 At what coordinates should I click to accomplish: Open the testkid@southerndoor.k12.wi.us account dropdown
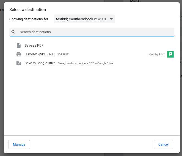[x=84, y=19]
